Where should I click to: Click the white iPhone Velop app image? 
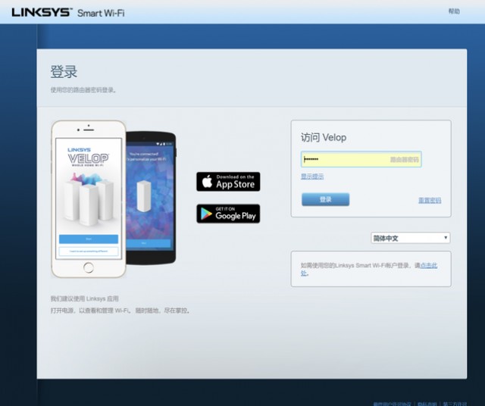click(x=89, y=199)
